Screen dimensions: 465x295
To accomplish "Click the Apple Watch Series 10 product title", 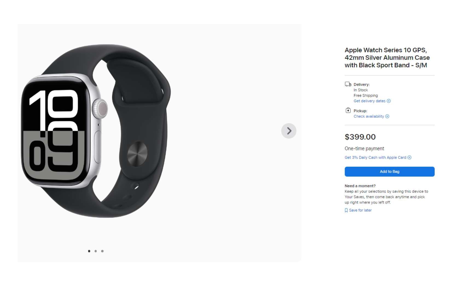I will point(387,58).
